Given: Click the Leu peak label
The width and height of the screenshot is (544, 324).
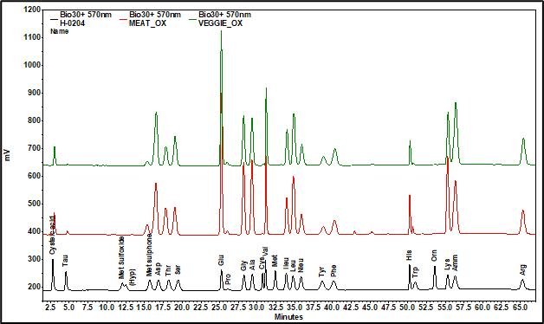Looking at the screenshot, I should (x=293, y=266).
